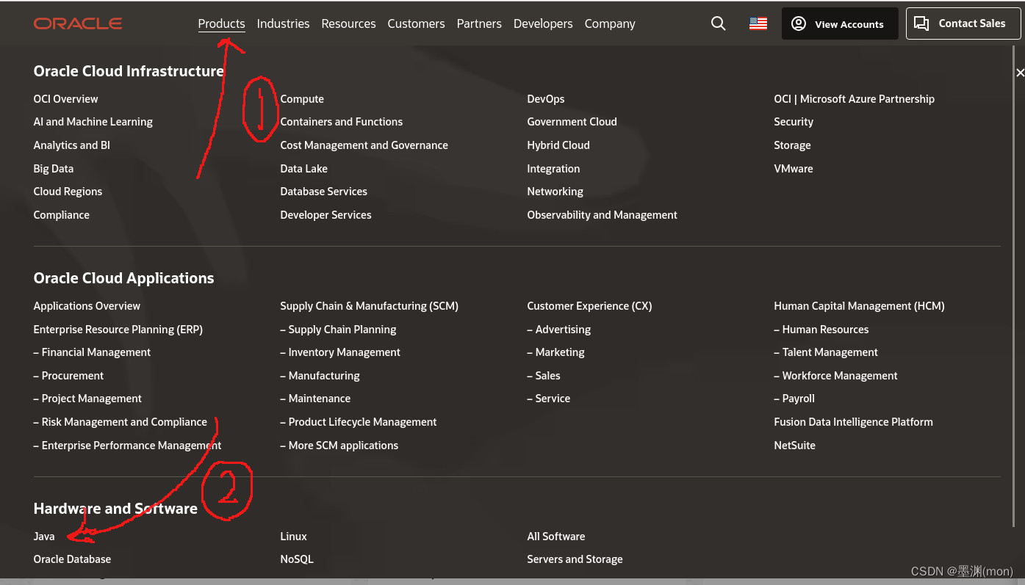Image resolution: width=1025 pixels, height=585 pixels.
Task: Click the Compliance link
Action: coord(62,215)
